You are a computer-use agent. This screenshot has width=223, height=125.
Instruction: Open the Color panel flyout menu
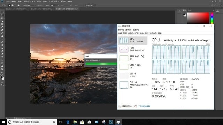click(214, 10)
